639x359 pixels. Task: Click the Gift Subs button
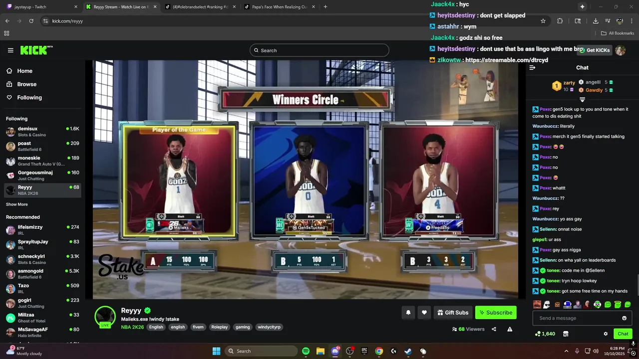[453, 313]
